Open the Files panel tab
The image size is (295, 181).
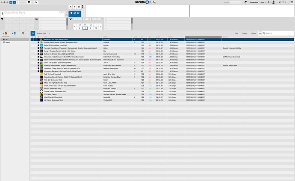[236, 33]
